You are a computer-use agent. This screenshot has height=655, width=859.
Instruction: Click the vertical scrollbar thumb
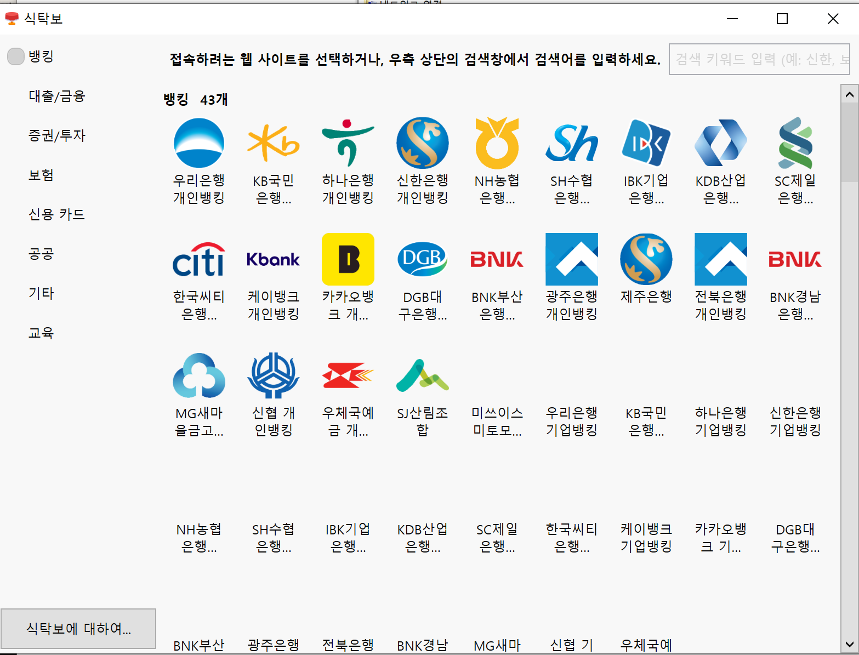click(849, 143)
